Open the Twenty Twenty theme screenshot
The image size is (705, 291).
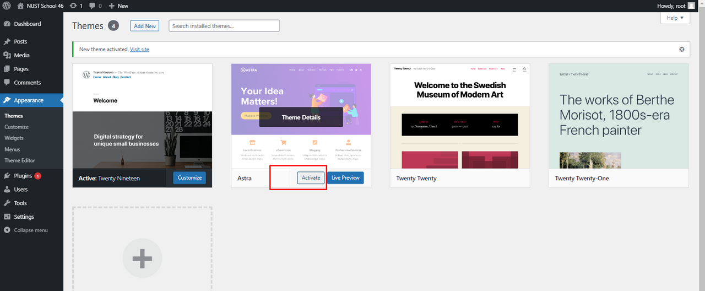[x=460, y=116]
